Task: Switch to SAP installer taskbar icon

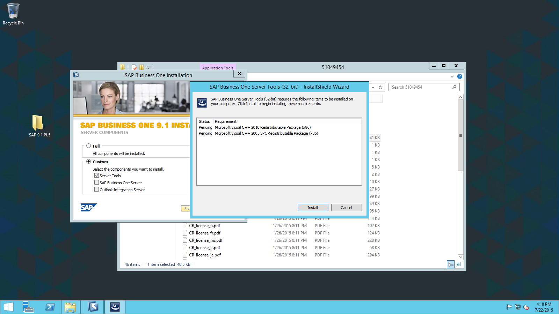Action: point(93,307)
